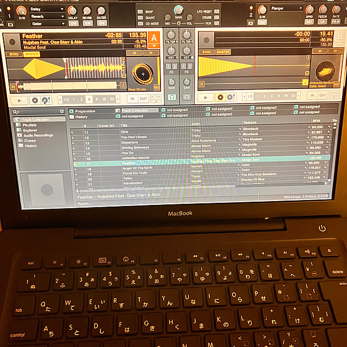Toggle CRUISE checkbox
Image resolution: width=347 pixels, height=347 pixels.
coord(217,17)
